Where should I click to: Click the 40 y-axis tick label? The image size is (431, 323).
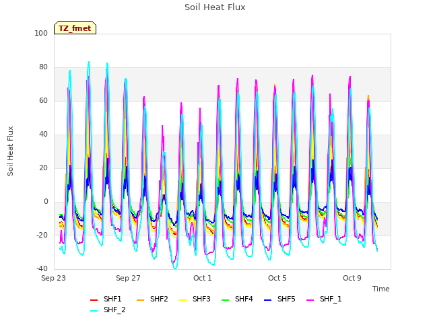point(43,135)
